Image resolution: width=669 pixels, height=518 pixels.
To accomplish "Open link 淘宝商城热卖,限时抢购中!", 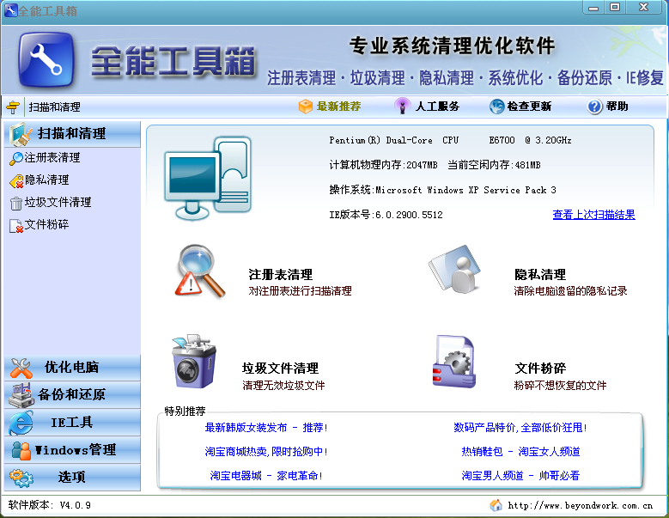I will click(266, 452).
